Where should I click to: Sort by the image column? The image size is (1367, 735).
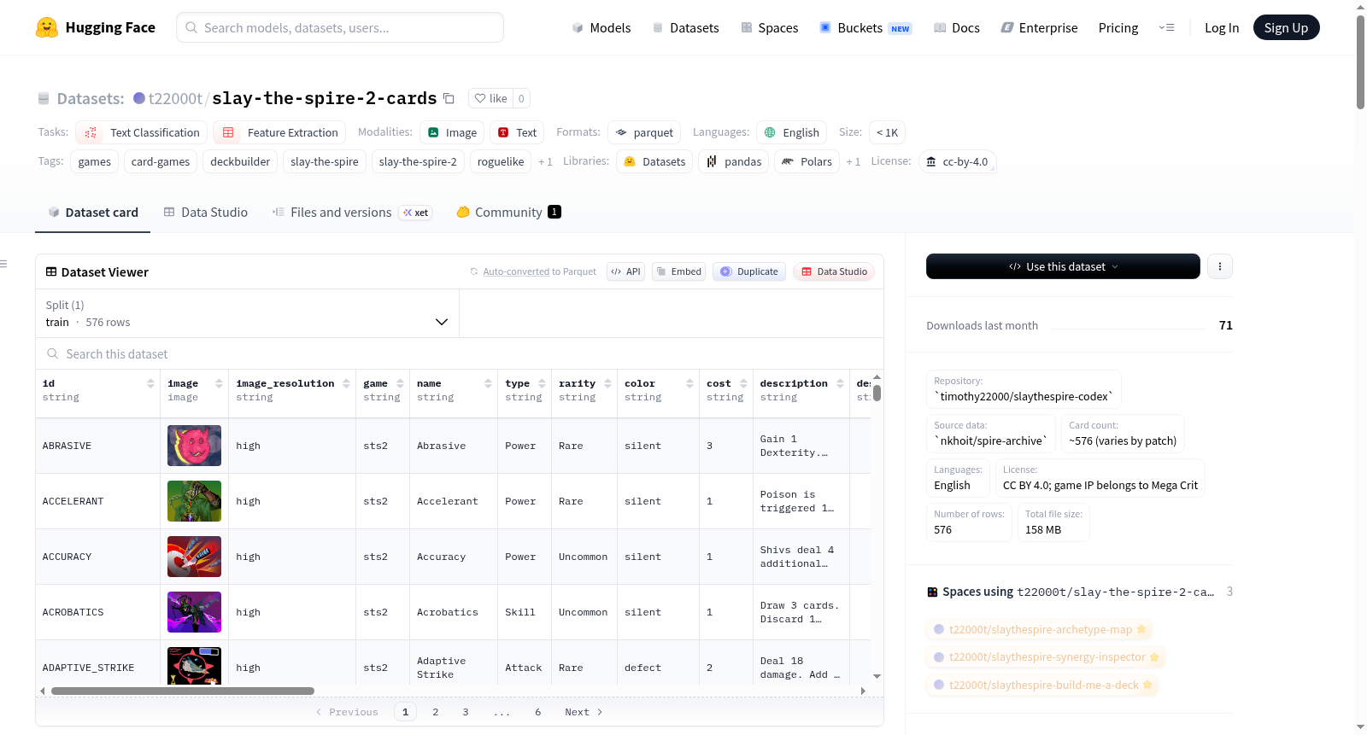coord(219,383)
